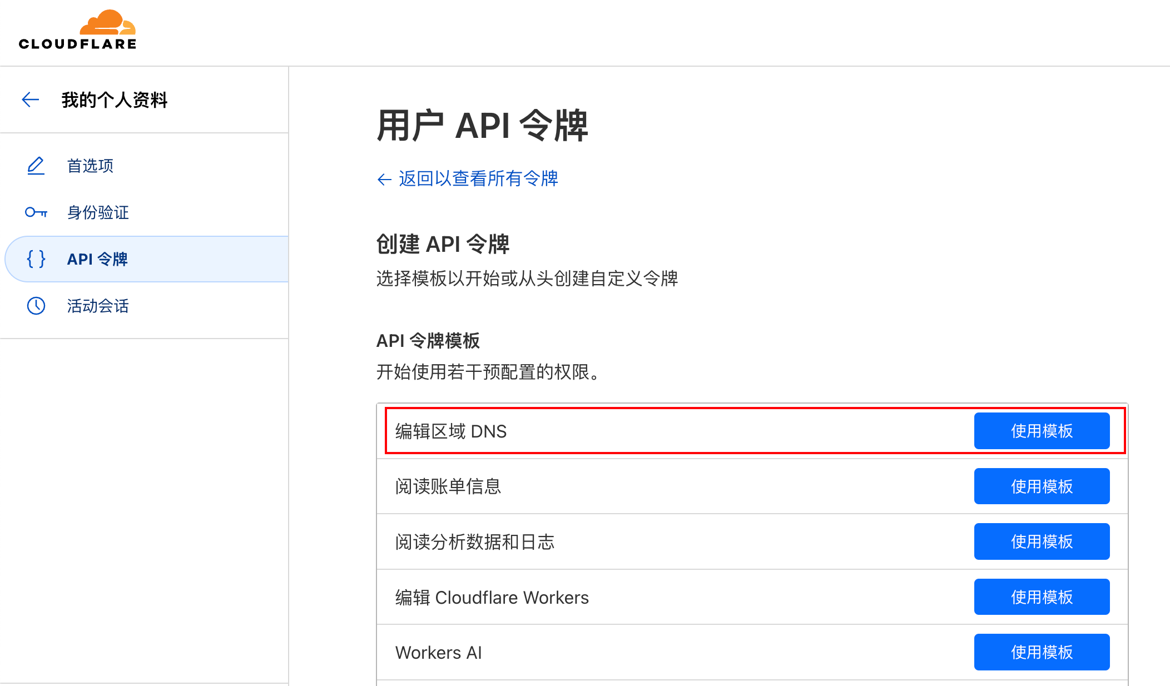Click the 选择模板以开始或从头创建自定义令牌 description
This screenshot has width=1170, height=686.
click(527, 279)
